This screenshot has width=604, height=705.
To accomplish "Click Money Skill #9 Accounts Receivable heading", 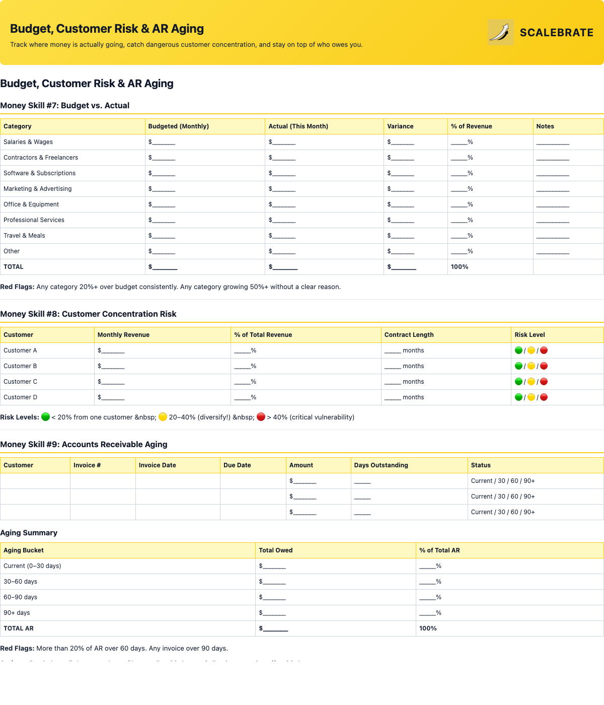I will 84,444.
